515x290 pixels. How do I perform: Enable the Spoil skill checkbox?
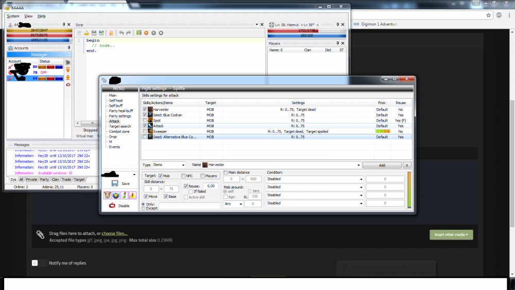point(145,121)
